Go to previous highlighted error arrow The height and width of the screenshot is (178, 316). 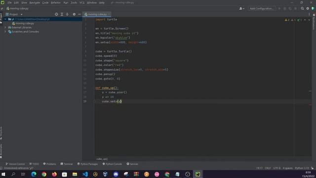point(305,20)
